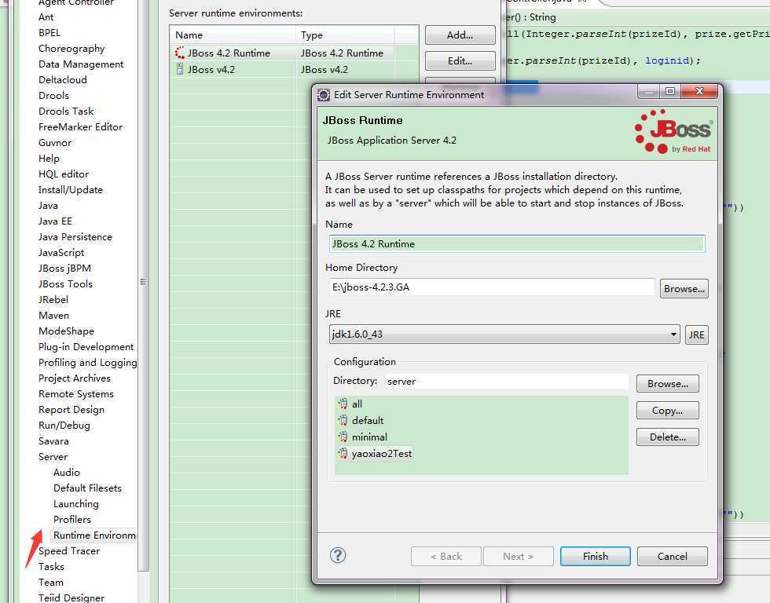Select Java EE preferences
The image size is (770, 603).
coord(55,221)
